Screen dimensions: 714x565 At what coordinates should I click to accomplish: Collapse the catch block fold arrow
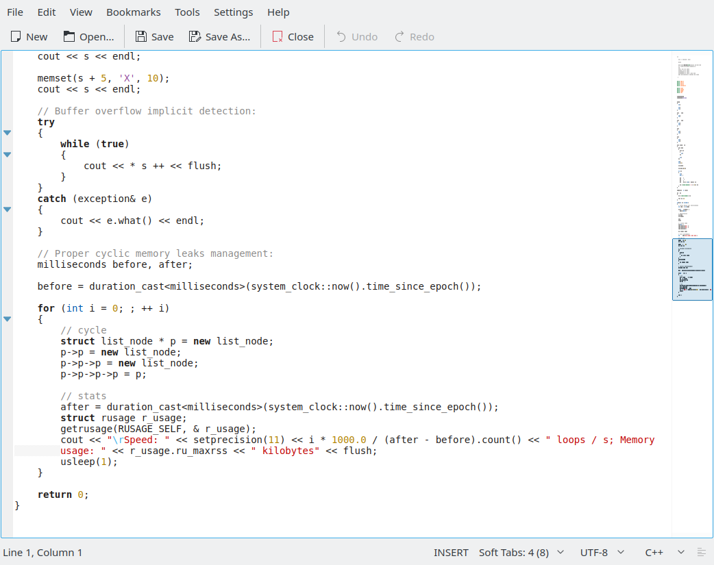tap(7, 209)
